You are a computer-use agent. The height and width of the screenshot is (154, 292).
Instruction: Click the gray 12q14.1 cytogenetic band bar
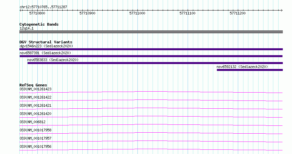(x=151, y=32)
